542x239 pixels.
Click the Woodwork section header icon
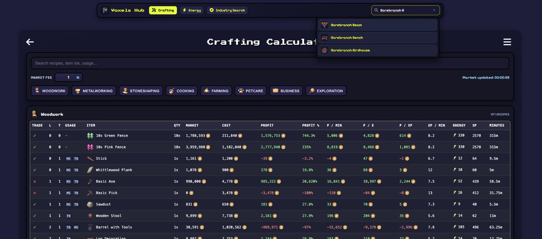[34, 114]
